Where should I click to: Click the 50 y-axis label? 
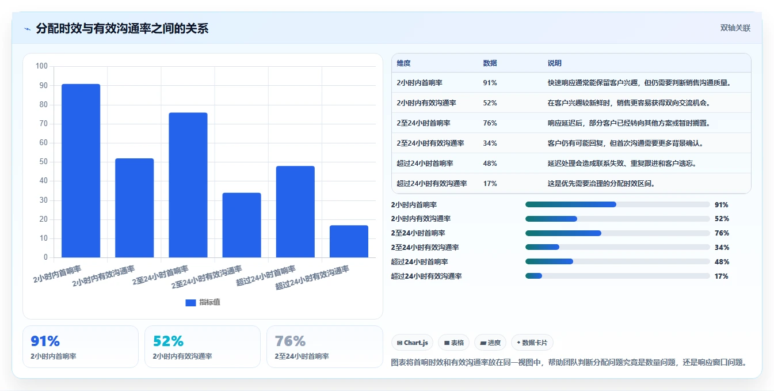tap(43, 162)
